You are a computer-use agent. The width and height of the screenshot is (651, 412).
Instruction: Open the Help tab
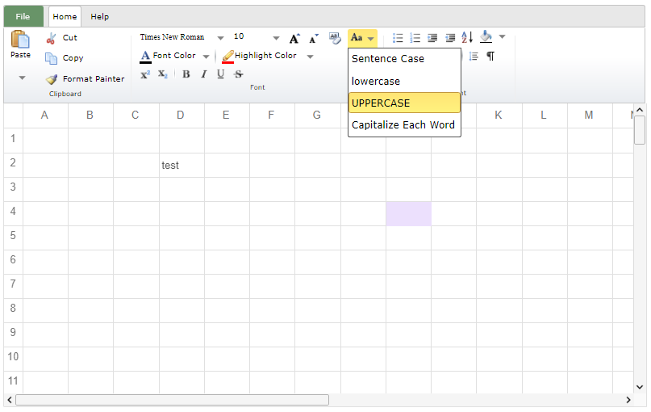(99, 16)
